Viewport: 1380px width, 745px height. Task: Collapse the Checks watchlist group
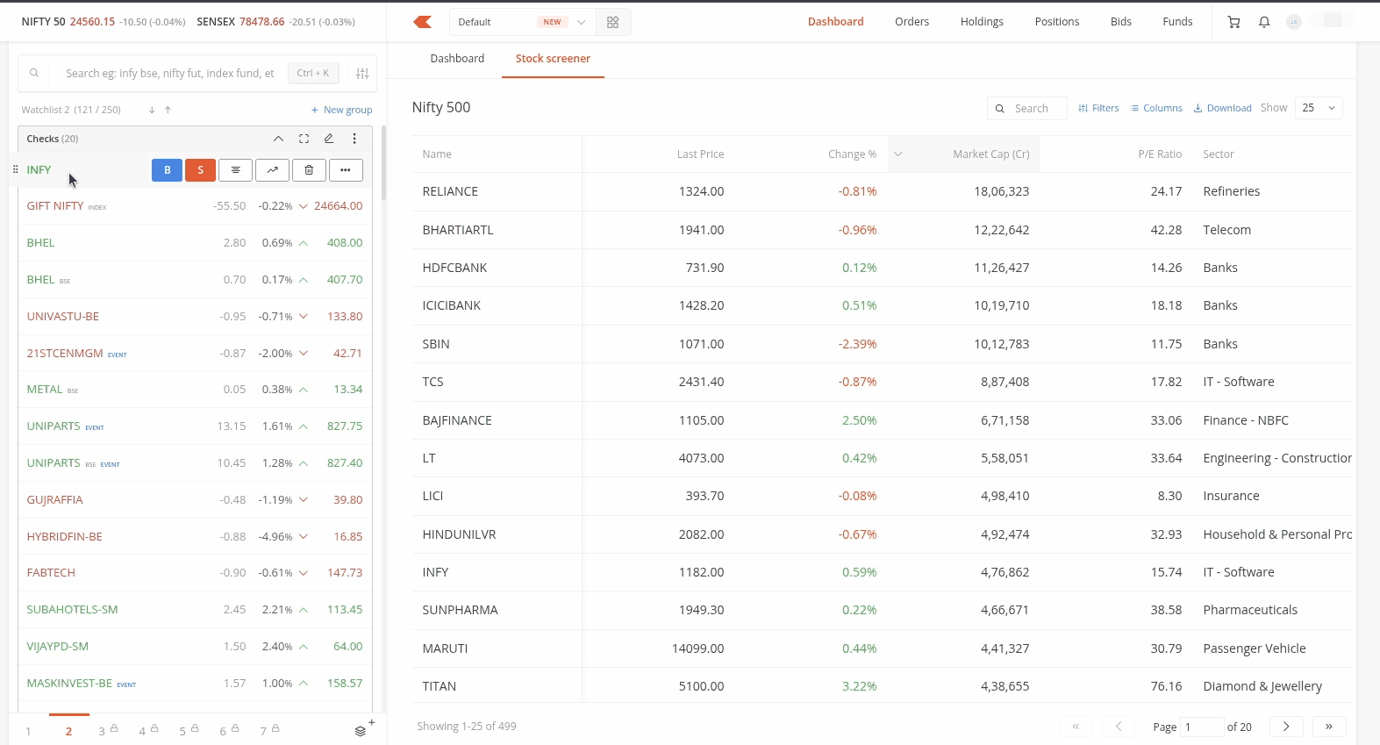pyautogui.click(x=278, y=139)
